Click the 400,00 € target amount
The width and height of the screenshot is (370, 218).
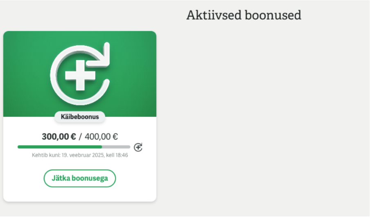(101, 136)
